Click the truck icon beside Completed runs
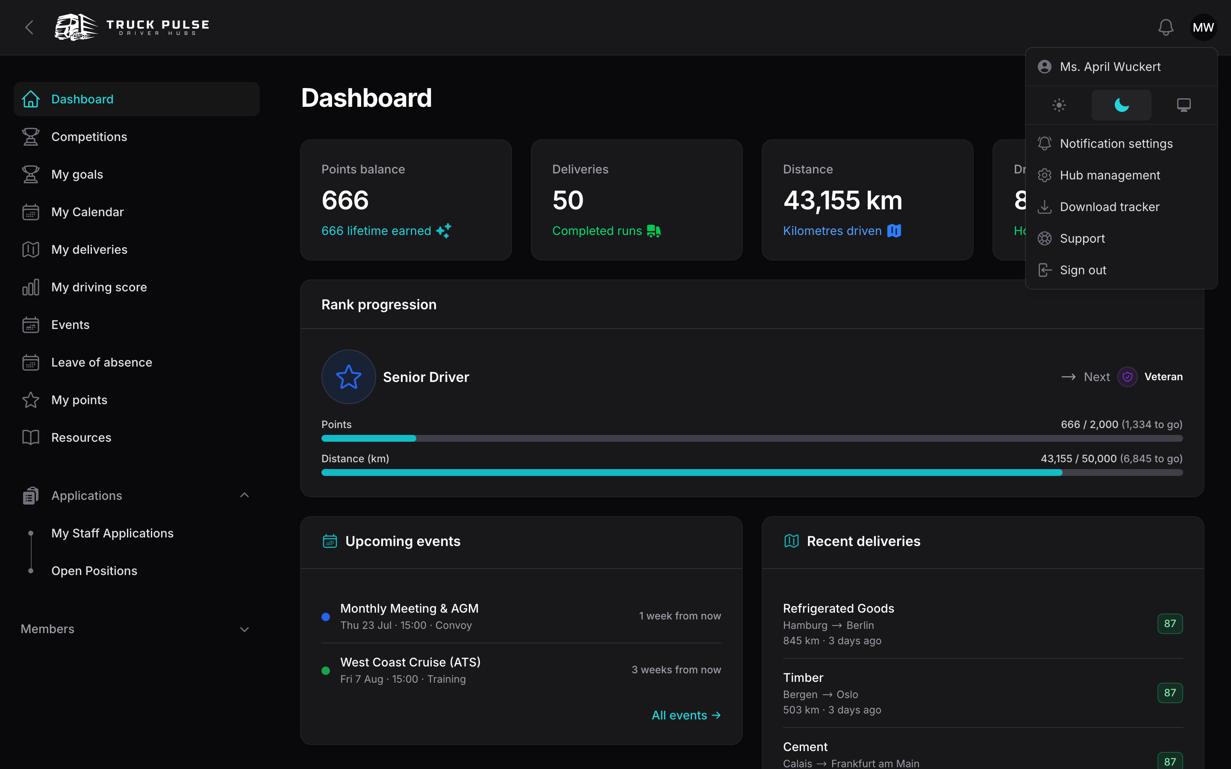Screen dimensions: 1231x769 pyautogui.click(x=654, y=231)
